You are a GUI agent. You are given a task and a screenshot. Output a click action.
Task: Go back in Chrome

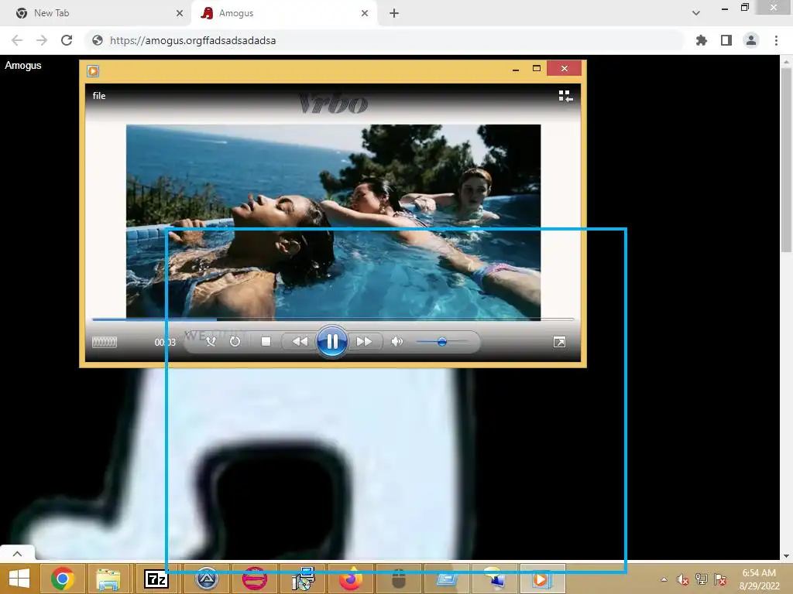[x=17, y=40]
